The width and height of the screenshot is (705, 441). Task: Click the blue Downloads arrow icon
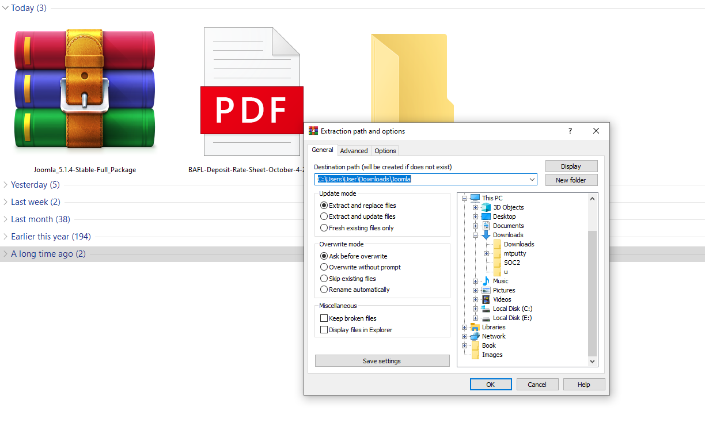[x=486, y=235]
